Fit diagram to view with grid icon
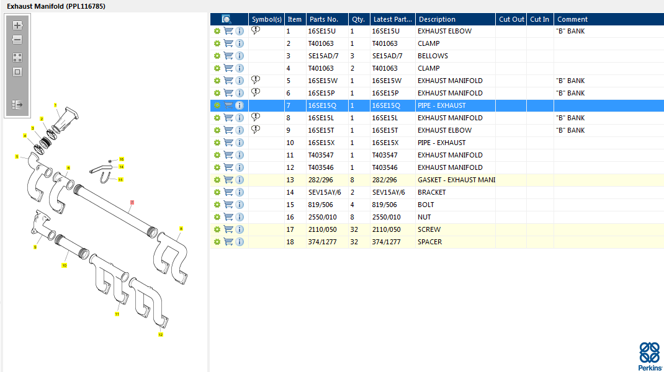Image resolution: width=664 pixels, height=372 pixels. point(17,58)
